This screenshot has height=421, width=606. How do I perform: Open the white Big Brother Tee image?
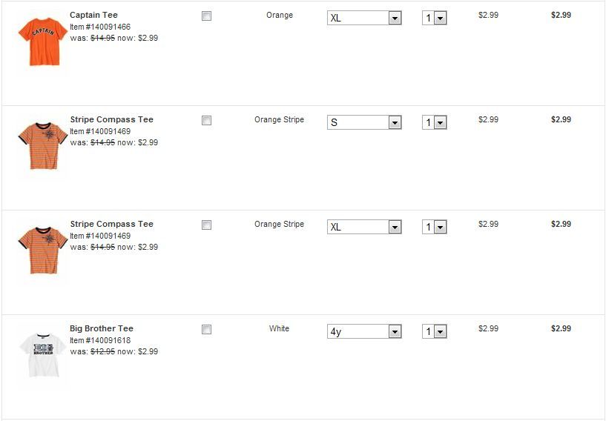click(42, 354)
